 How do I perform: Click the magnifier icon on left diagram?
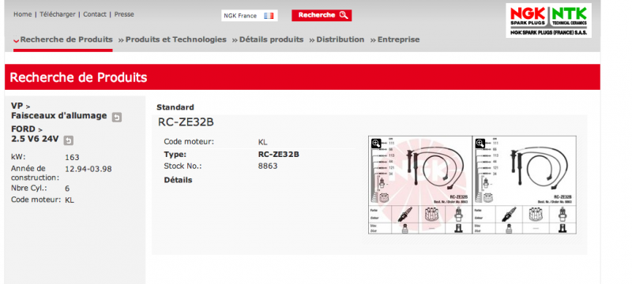pos(376,144)
